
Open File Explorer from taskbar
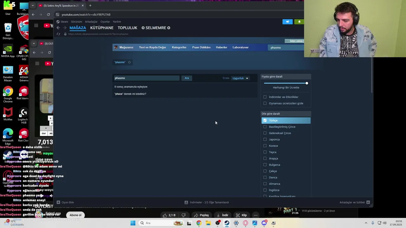(x=208, y=223)
